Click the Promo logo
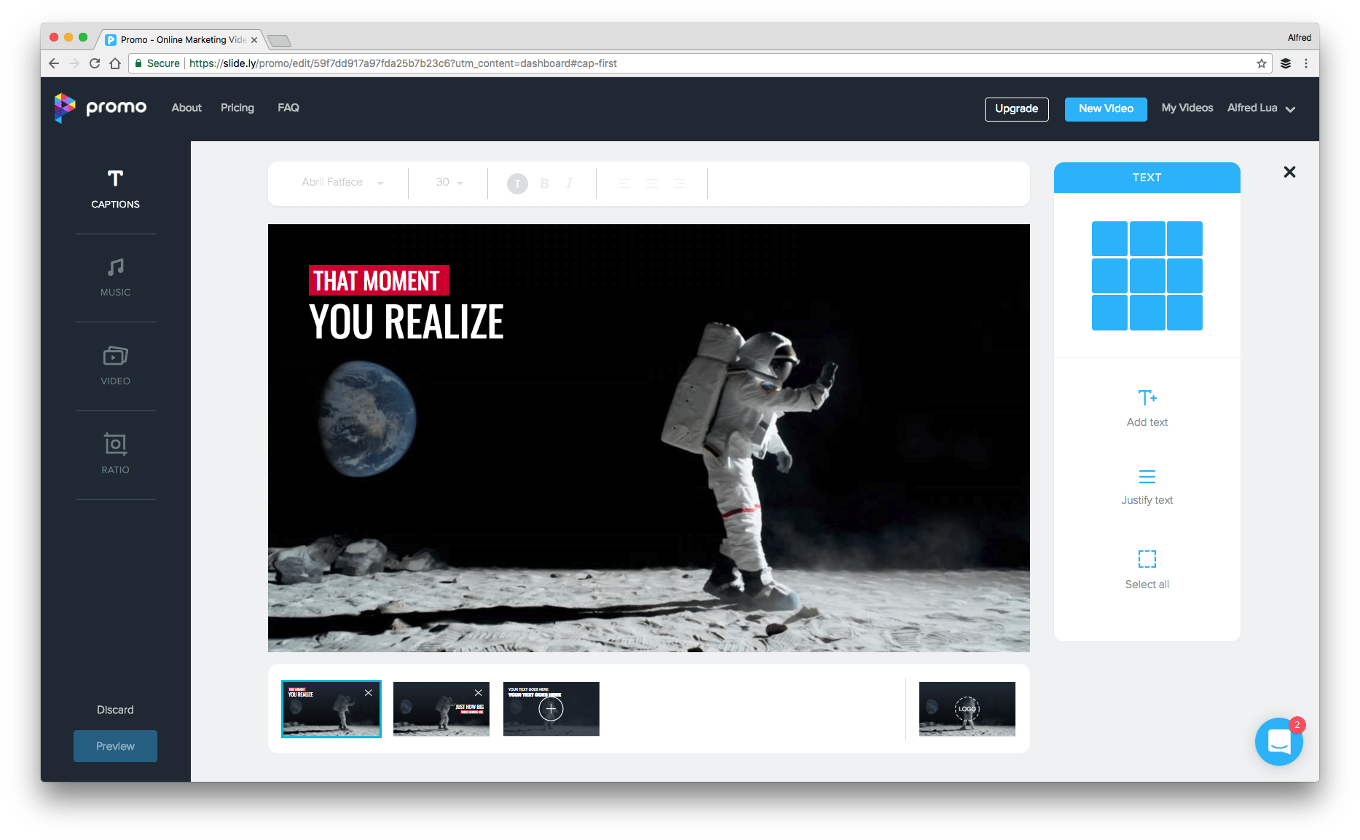This screenshot has width=1360, height=840. 101,108
